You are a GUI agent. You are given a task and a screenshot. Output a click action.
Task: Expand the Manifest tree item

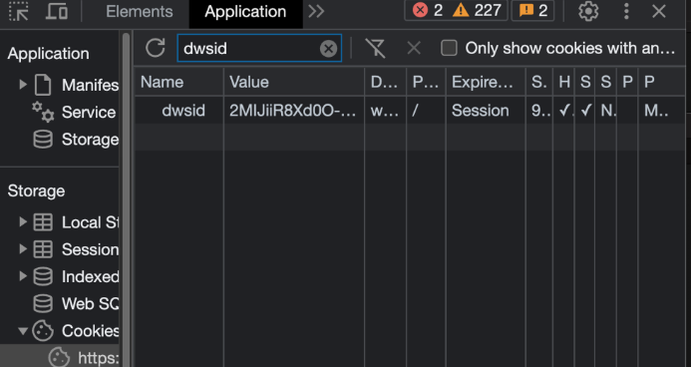coord(23,85)
